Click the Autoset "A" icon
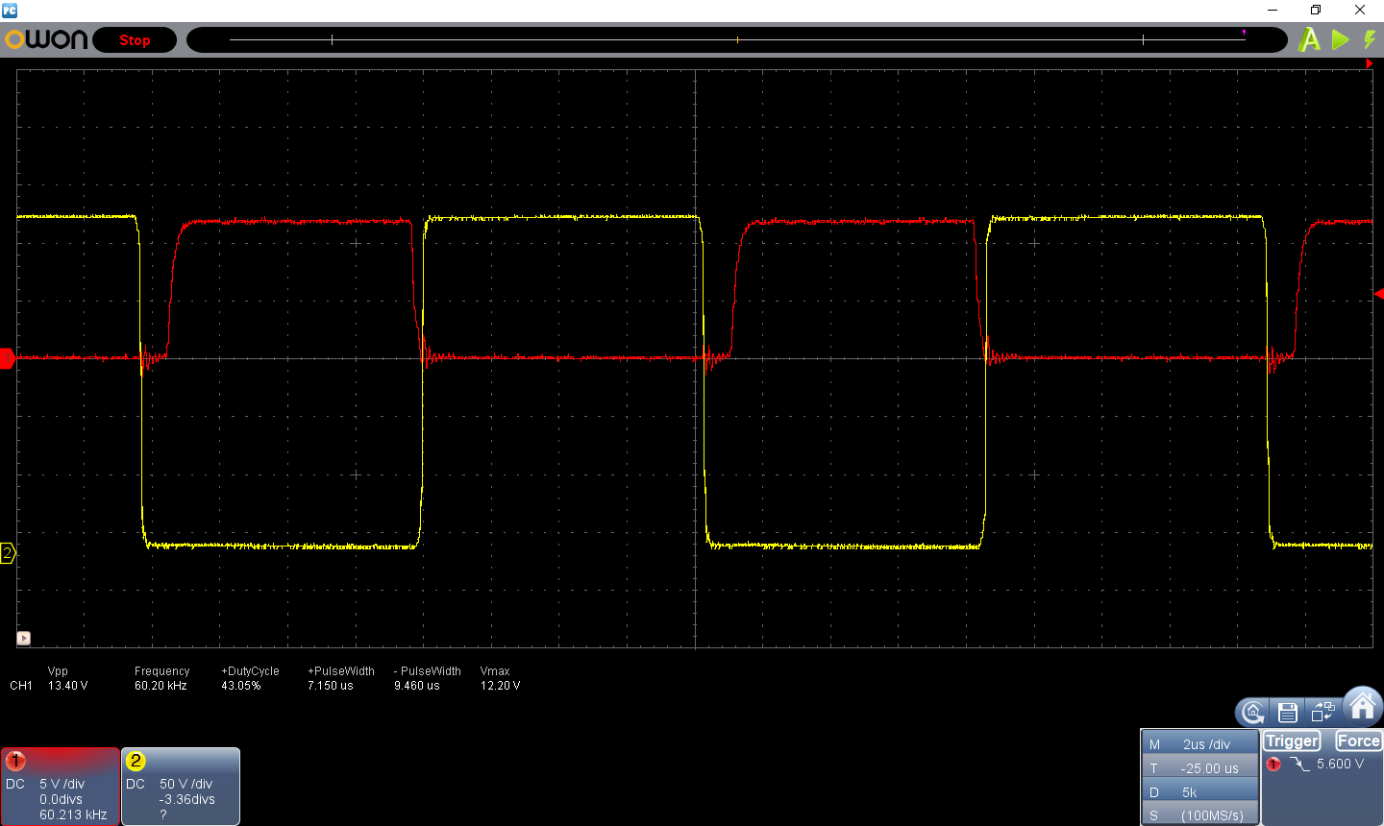Viewport: 1384px width, 826px height. tap(1309, 40)
